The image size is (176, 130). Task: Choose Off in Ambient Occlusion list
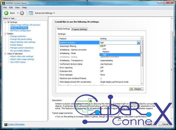[x=120, y=46]
